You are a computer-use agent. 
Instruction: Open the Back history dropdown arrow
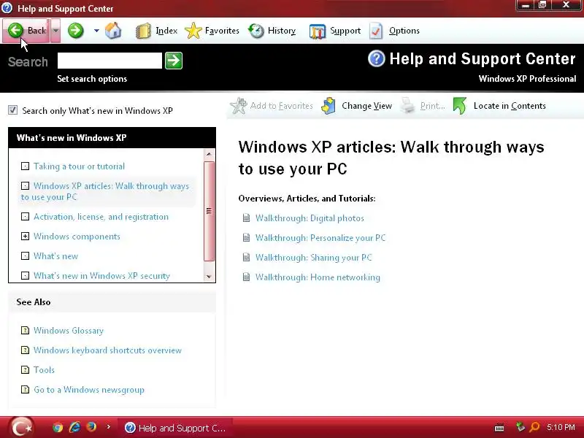55,31
